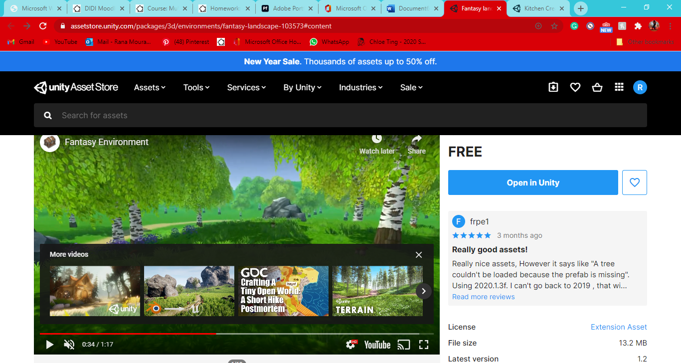Close the Fantasy landscape browser tab
The image size is (681, 363).
[499, 8]
